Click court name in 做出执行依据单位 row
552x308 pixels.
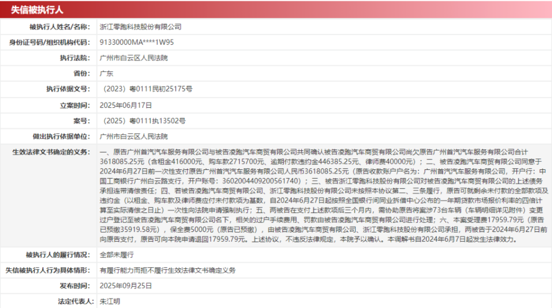(134, 136)
